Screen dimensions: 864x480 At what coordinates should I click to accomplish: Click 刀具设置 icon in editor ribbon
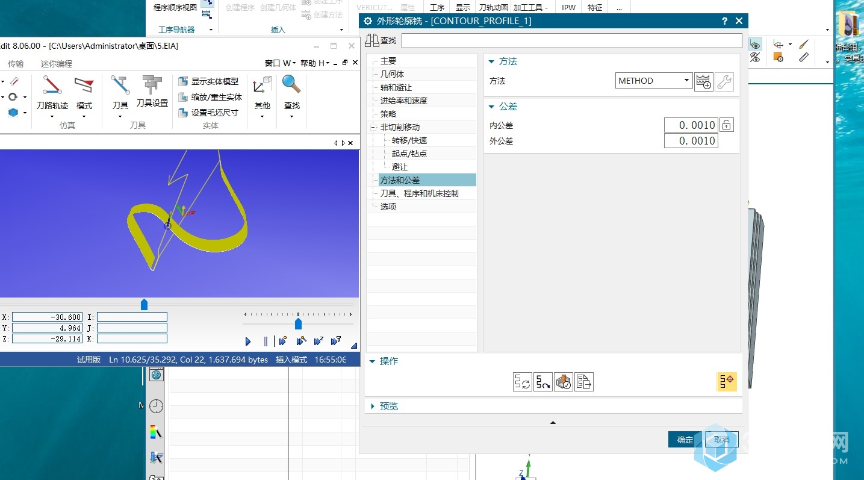click(x=152, y=92)
